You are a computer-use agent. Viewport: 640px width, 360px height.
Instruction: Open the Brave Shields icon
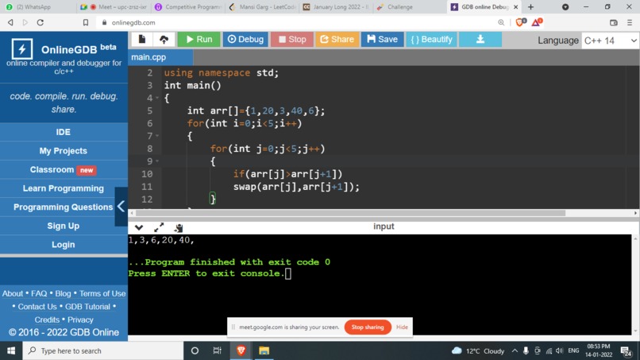(x=521, y=22)
